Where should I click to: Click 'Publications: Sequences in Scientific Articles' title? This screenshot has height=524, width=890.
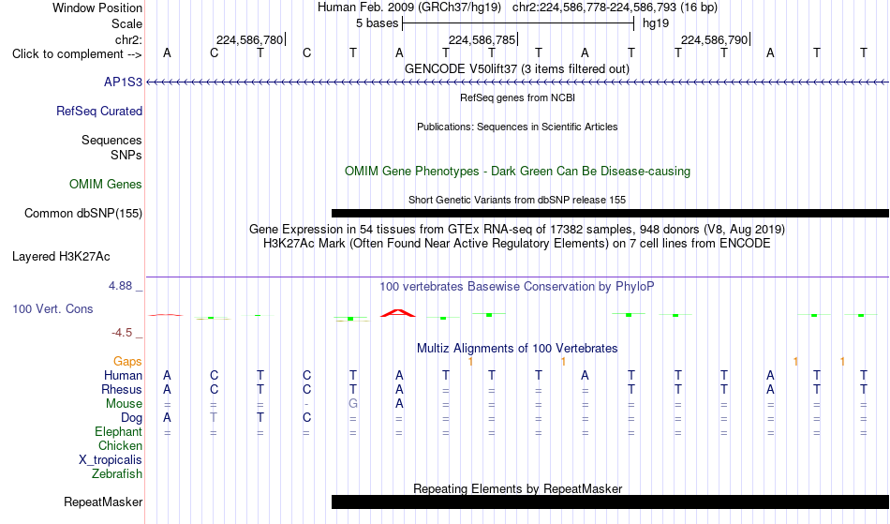517,127
